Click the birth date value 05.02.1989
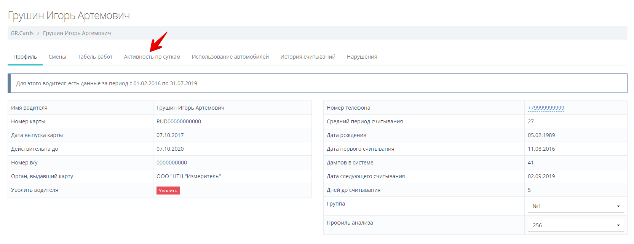 541,135
